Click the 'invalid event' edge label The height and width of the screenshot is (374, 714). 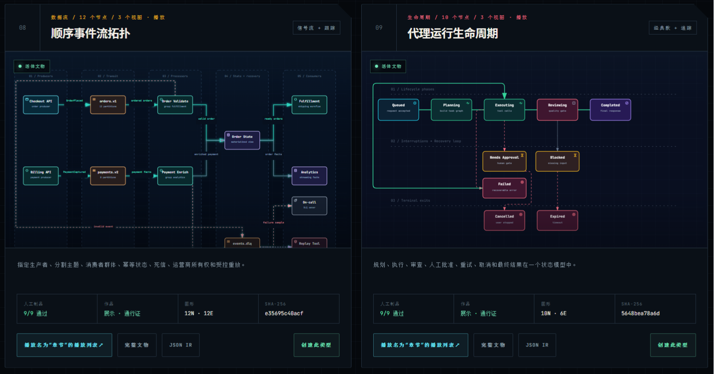pyautogui.click(x=103, y=226)
